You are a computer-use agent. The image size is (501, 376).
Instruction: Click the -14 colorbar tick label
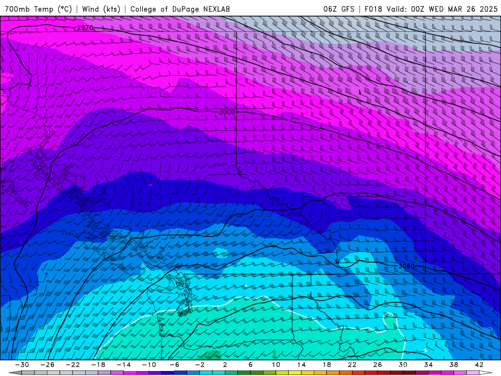pos(123,365)
